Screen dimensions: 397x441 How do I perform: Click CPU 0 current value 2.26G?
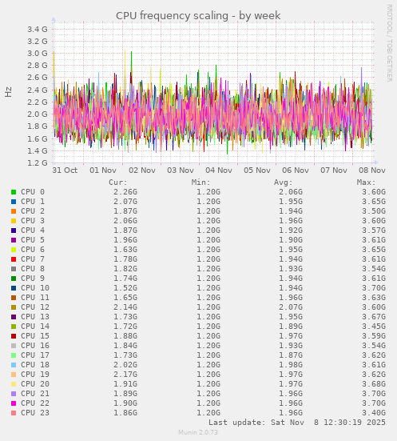(x=125, y=192)
